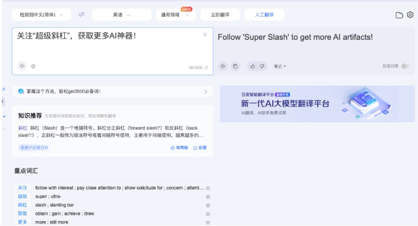Open target language dropdown 英语

pyautogui.click(x=122, y=15)
